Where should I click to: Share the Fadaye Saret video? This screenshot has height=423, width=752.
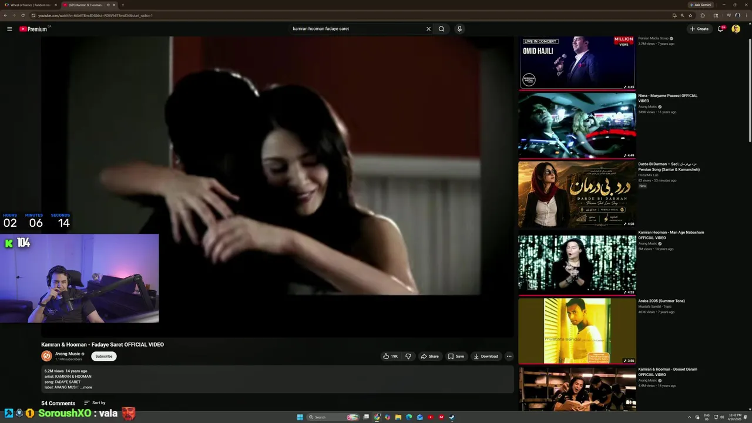429,356
